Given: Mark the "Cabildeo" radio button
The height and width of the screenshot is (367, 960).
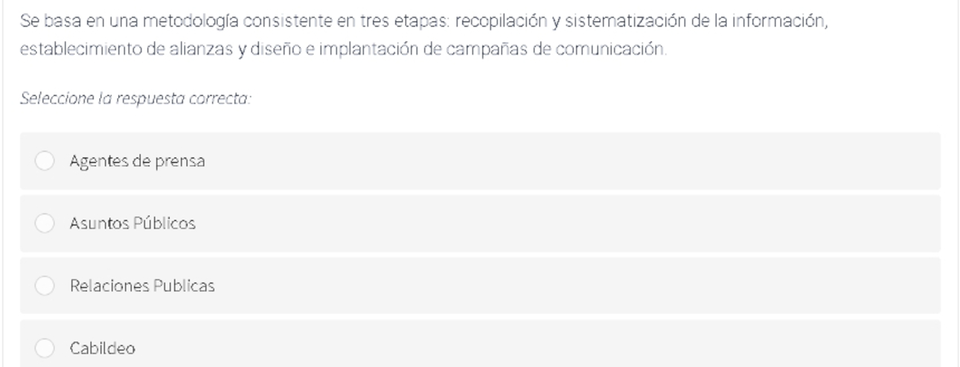Looking at the screenshot, I should coord(45,348).
